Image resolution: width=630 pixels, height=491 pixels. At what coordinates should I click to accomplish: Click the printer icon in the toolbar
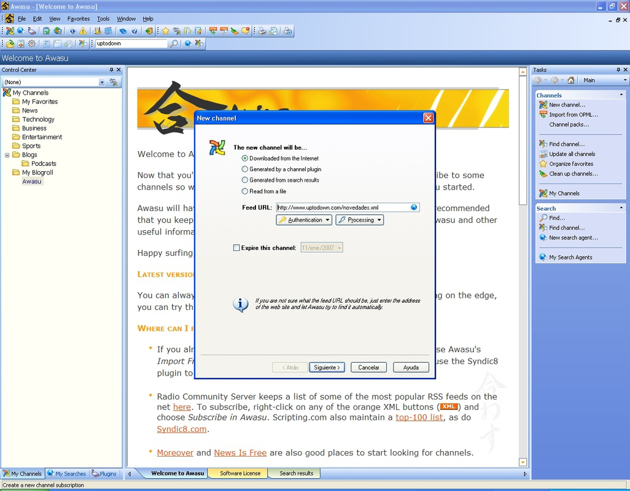coord(262,31)
